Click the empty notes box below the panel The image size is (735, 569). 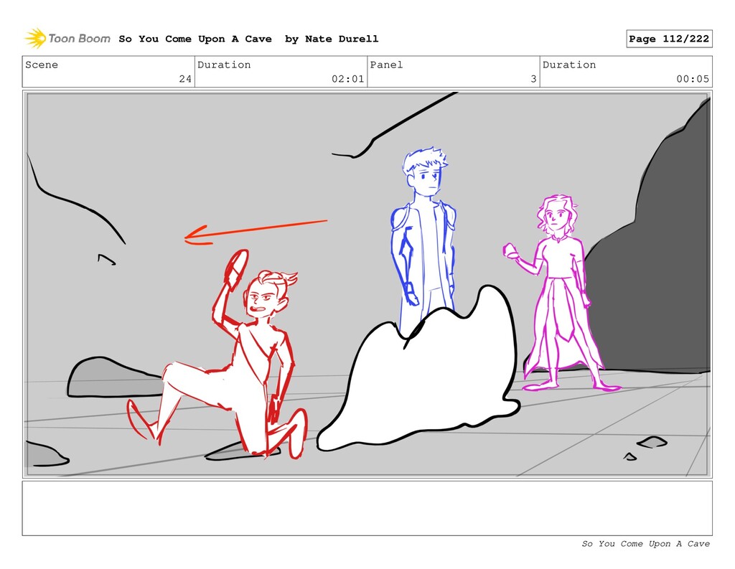click(x=367, y=508)
